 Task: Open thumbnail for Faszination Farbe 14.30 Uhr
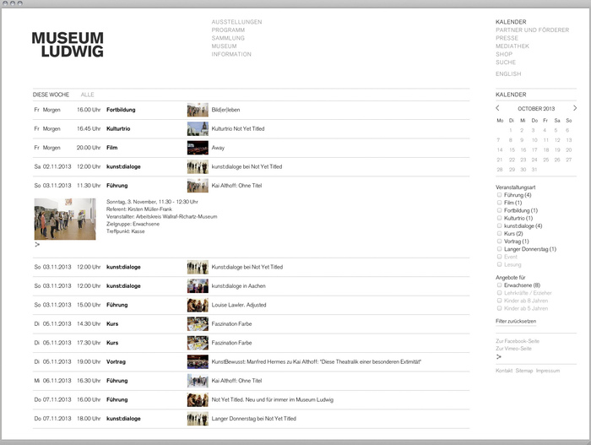point(198,323)
